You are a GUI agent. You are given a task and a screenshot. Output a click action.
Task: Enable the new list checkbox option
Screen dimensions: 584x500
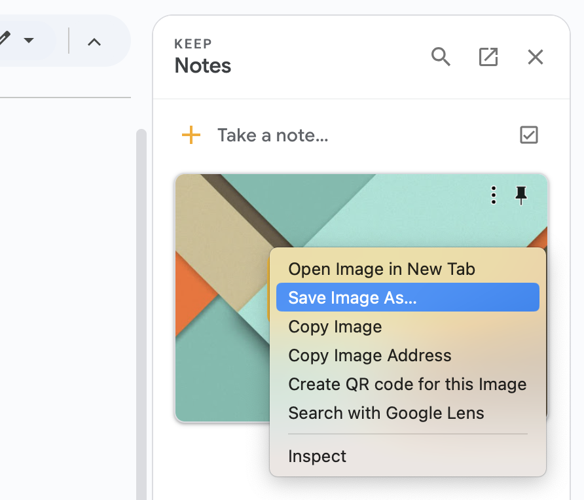tap(528, 135)
